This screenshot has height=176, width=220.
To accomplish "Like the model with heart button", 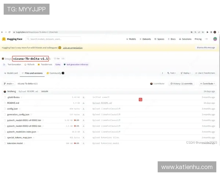I will pos(57,59).
